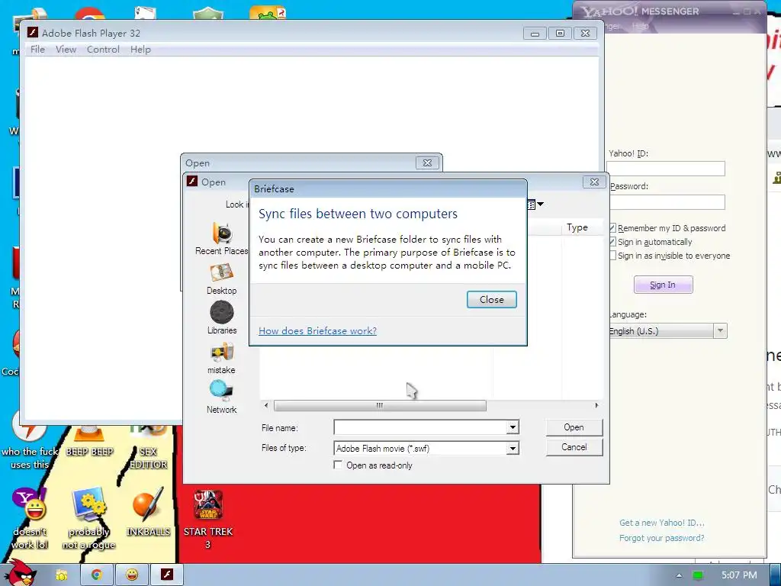Image resolution: width=781 pixels, height=586 pixels.
Task: Open the INKBALLS desktop icon
Action: coord(148,512)
